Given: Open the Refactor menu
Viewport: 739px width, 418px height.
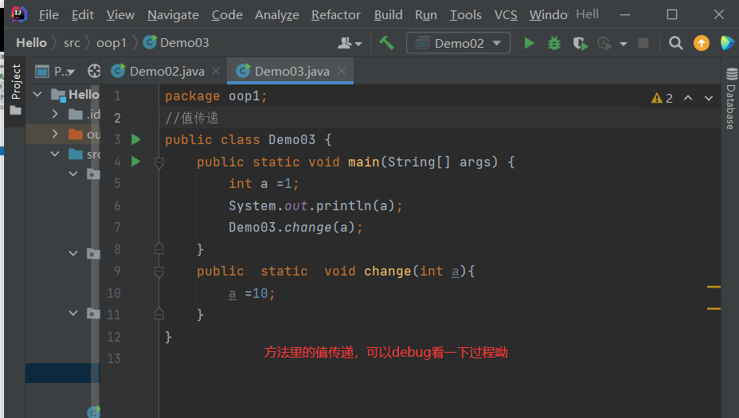Looking at the screenshot, I should (x=335, y=14).
